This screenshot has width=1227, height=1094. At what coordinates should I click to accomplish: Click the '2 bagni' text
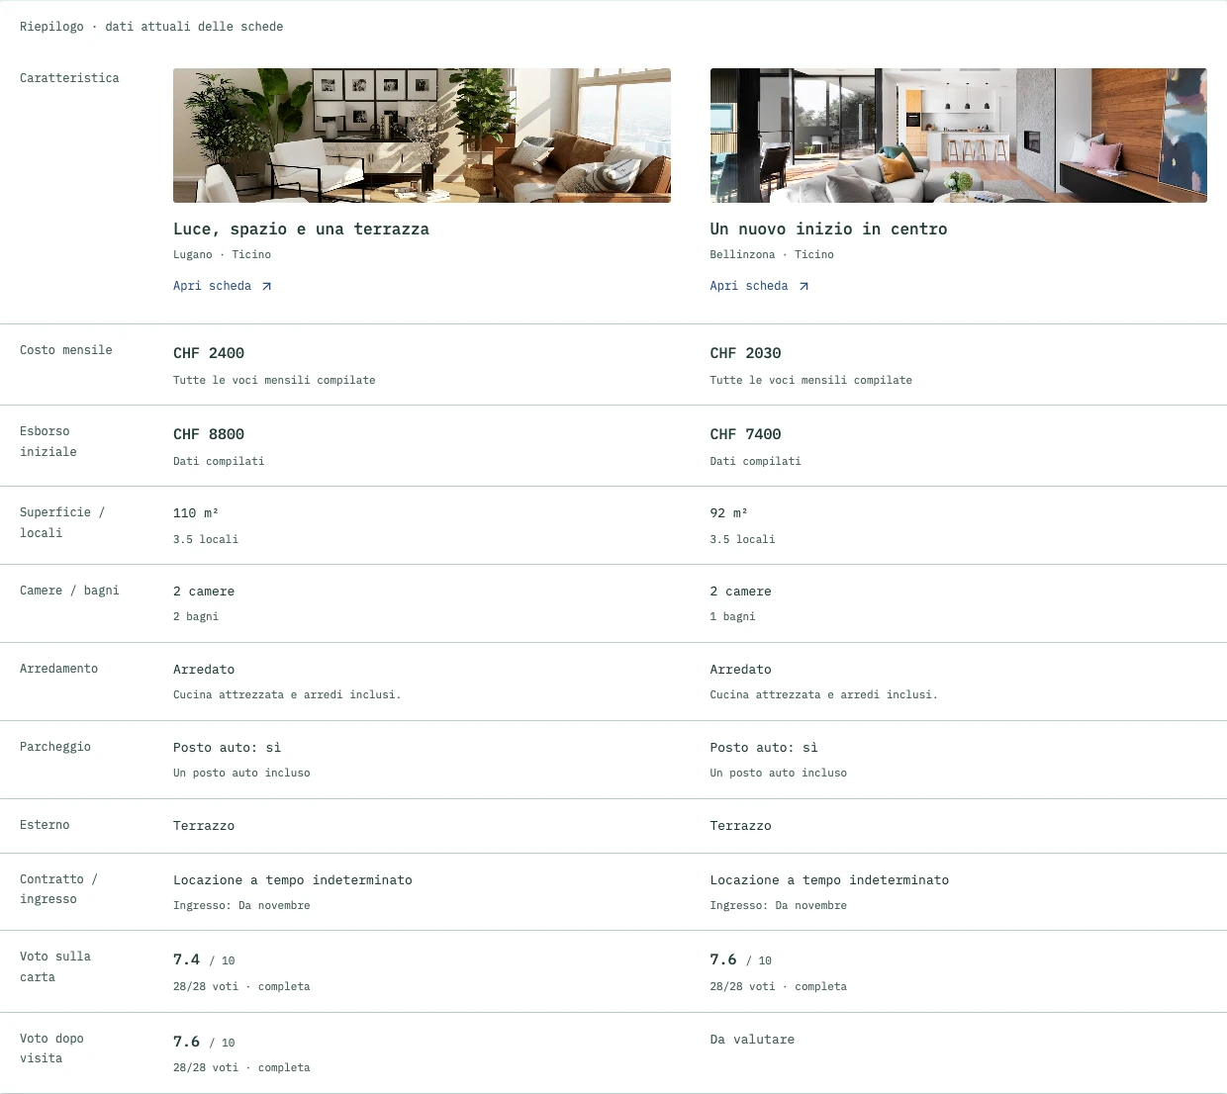(x=196, y=616)
